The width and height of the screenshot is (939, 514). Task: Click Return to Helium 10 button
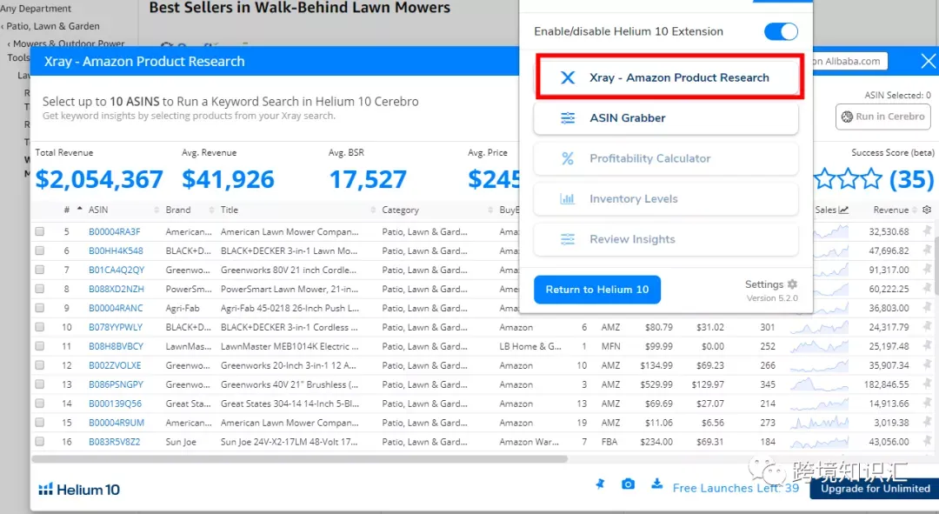597,290
